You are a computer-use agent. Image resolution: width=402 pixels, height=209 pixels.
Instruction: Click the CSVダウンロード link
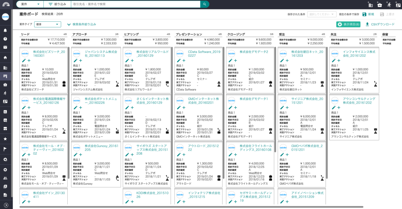tap(380, 24)
